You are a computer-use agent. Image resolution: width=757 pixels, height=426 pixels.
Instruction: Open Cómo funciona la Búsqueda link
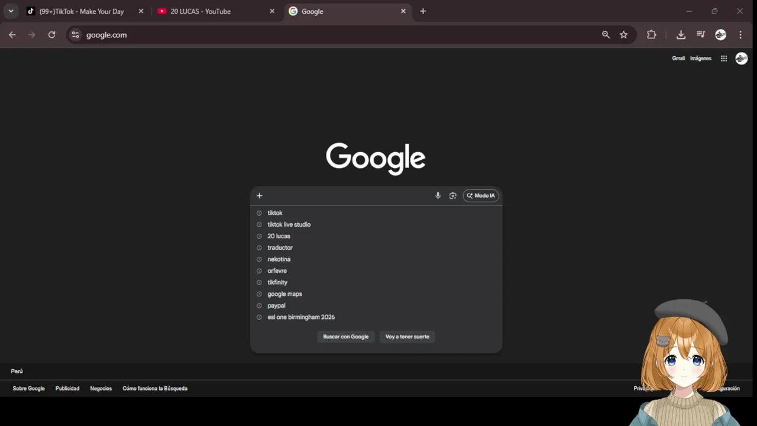155,389
